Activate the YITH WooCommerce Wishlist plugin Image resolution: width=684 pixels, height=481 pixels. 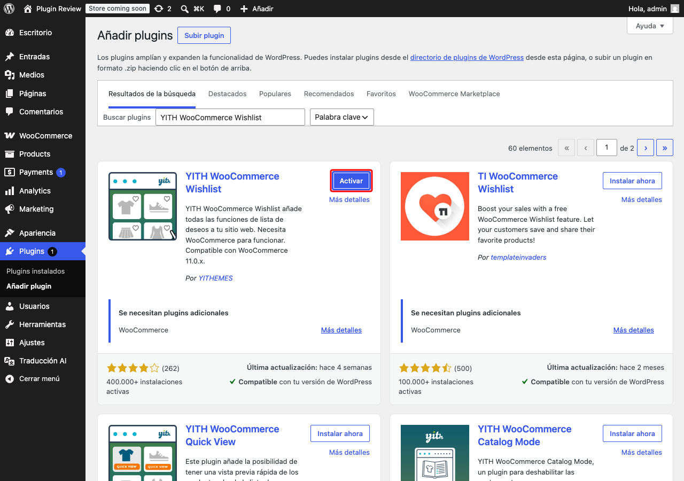[x=351, y=181]
